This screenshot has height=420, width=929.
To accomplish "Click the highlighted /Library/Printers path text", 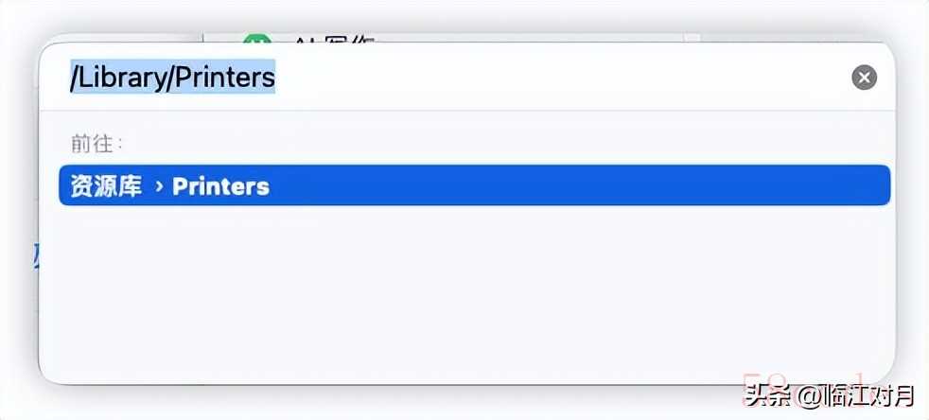I will 172,77.
